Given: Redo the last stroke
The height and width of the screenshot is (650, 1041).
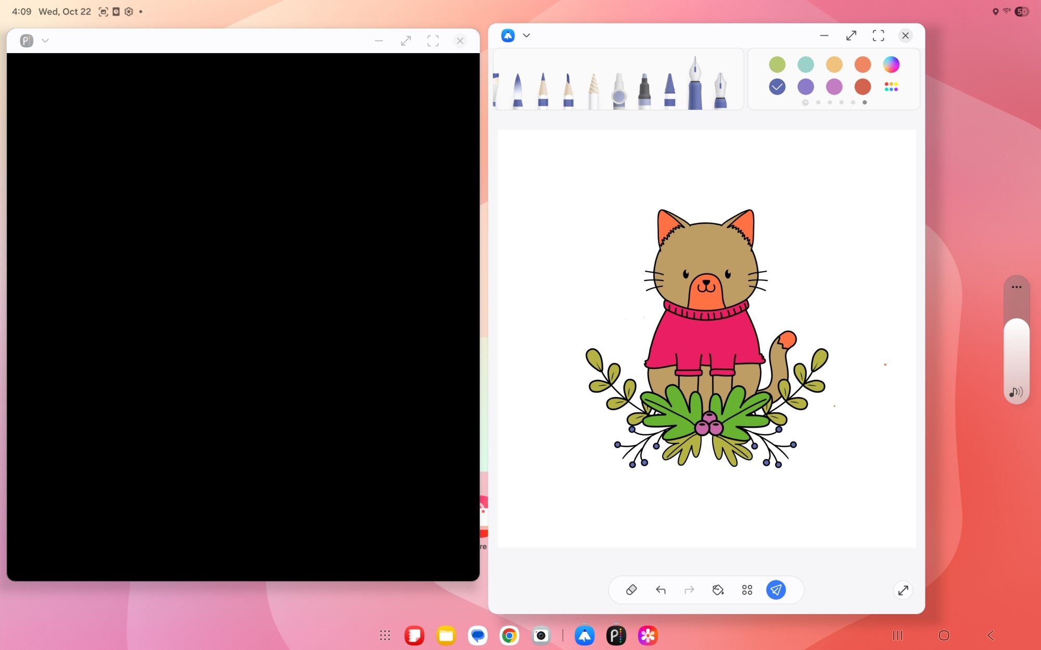Looking at the screenshot, I should click(x=688, y=590).
